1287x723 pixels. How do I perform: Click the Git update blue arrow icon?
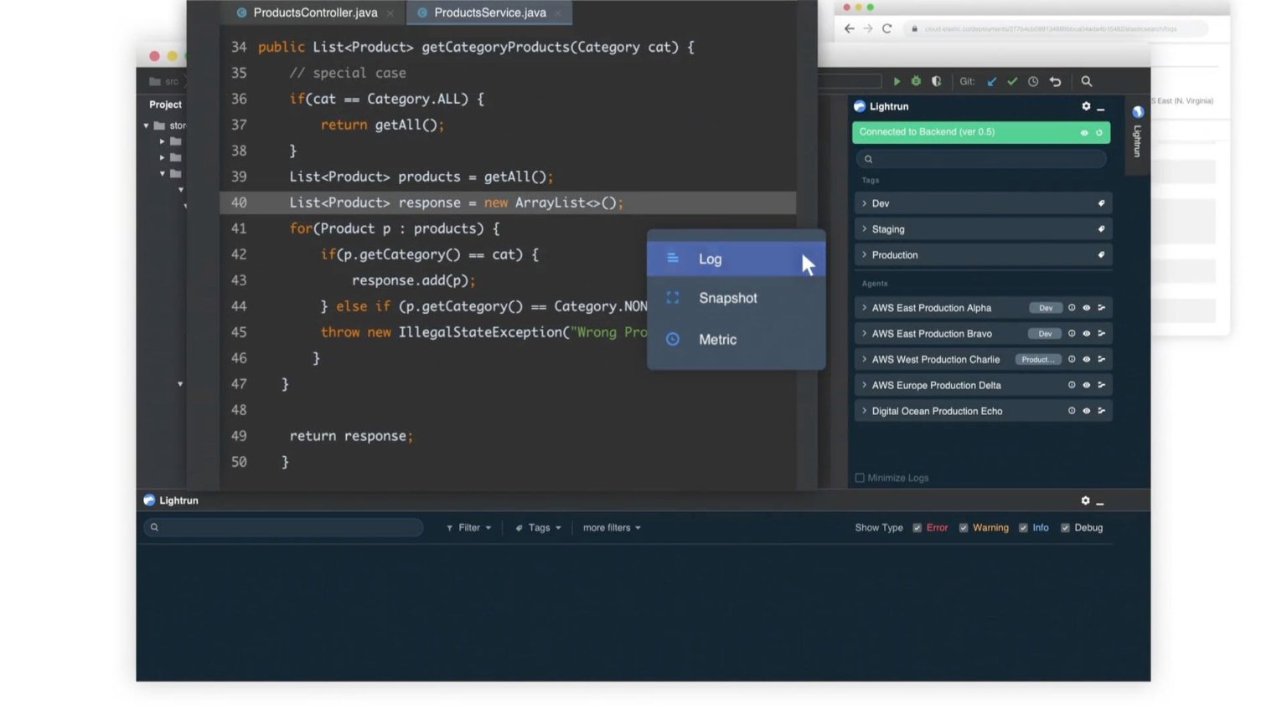pos(992,81)
